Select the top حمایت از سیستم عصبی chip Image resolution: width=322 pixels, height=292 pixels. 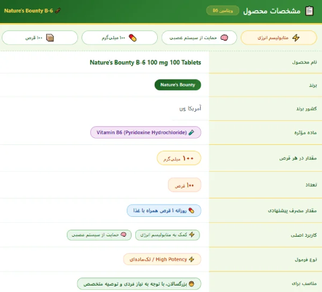pos(199,38)
